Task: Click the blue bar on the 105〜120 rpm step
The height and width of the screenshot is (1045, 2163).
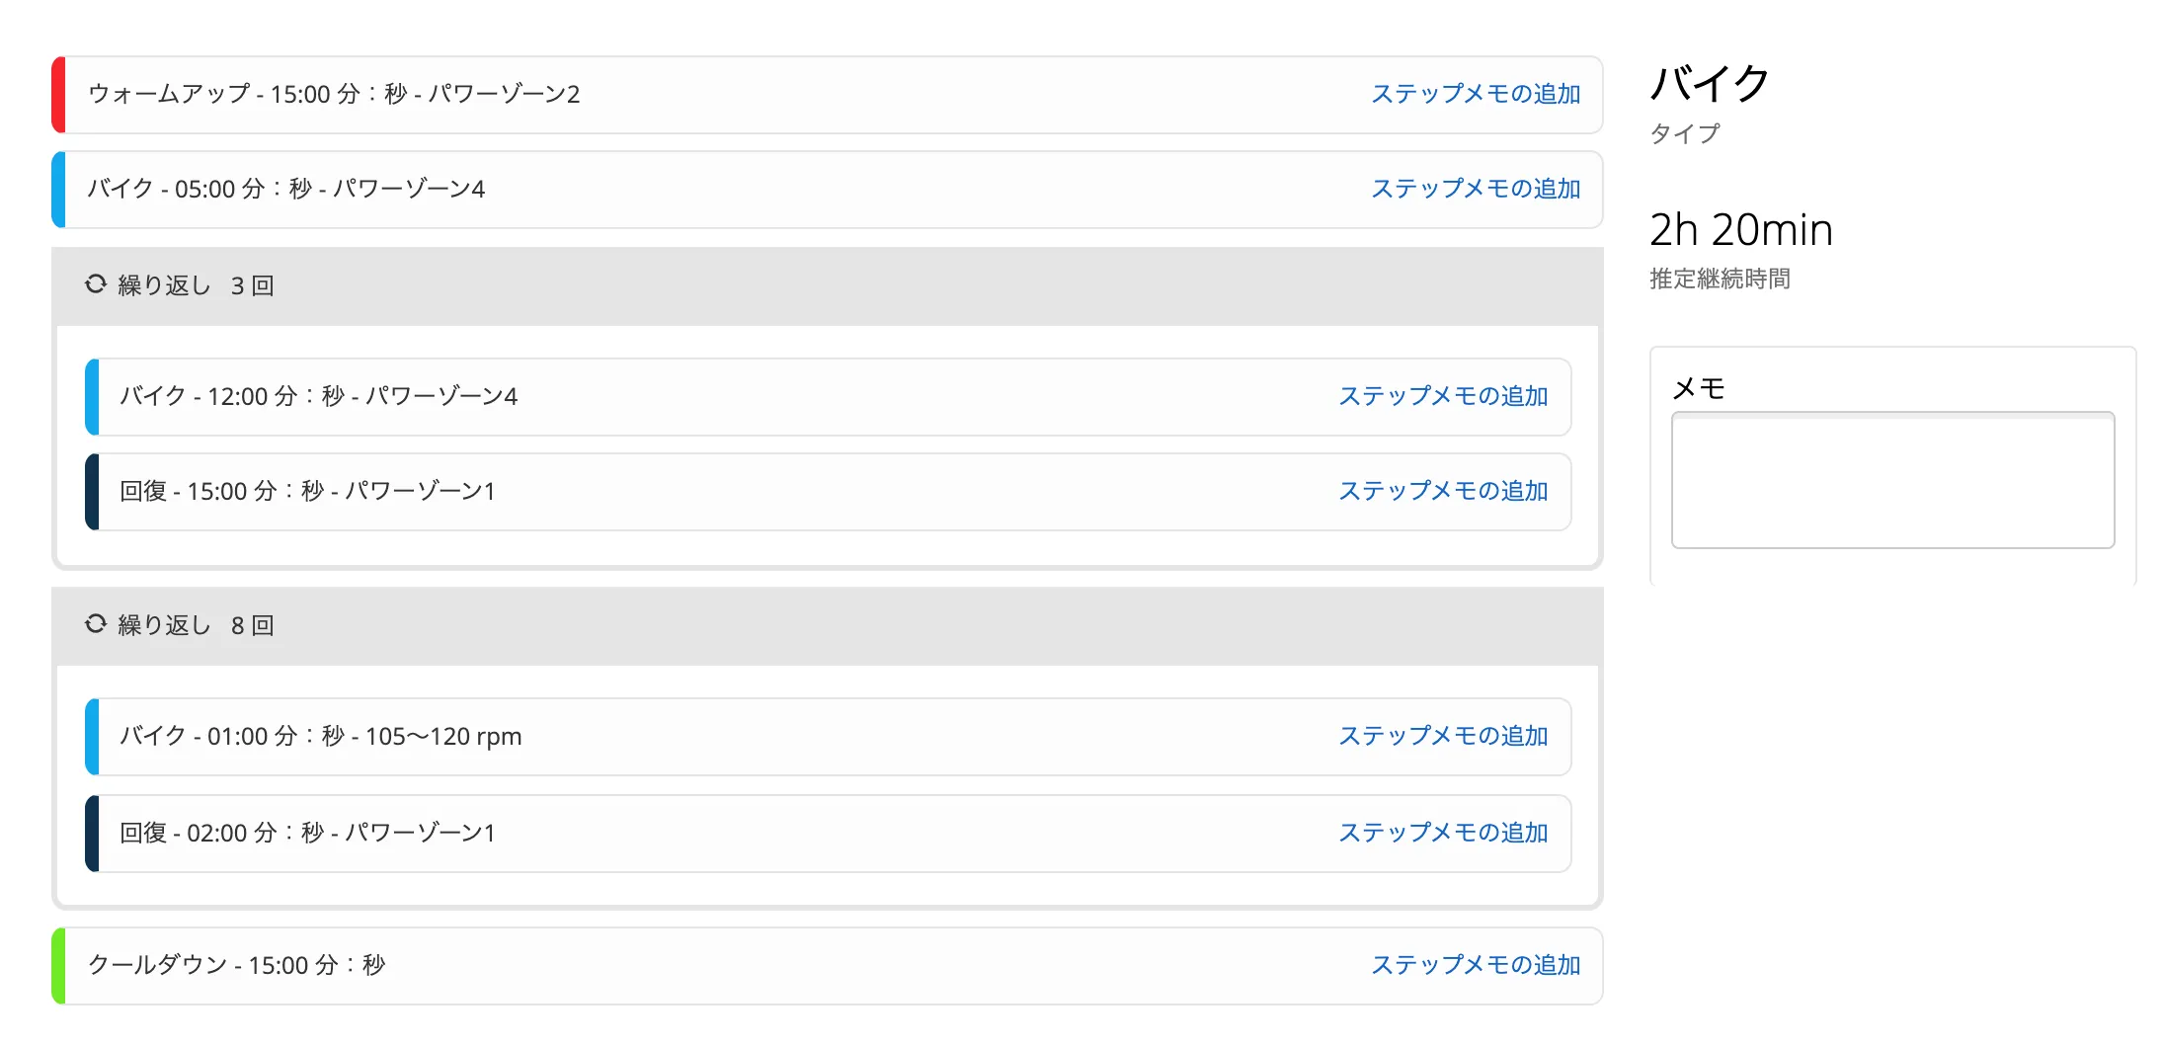Action: (93, 736)
